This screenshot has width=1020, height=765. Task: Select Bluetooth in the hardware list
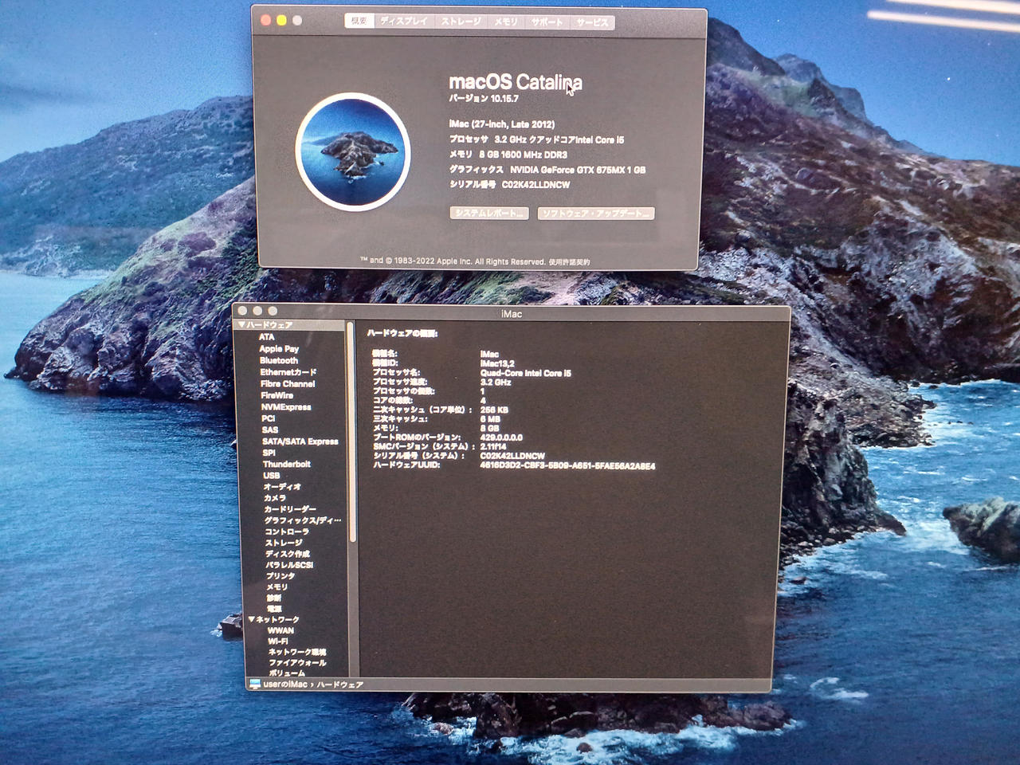click(x=278, y=360)
